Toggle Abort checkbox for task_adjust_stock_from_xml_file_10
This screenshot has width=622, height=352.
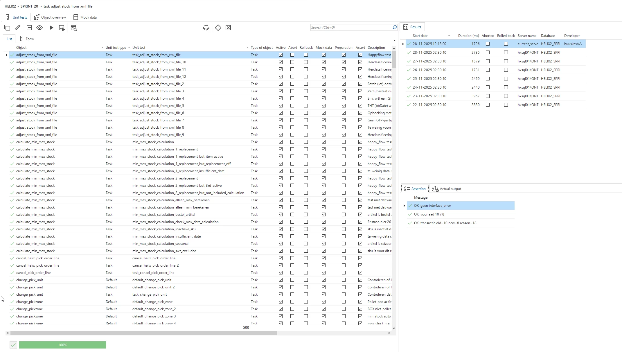click(292, 62)
